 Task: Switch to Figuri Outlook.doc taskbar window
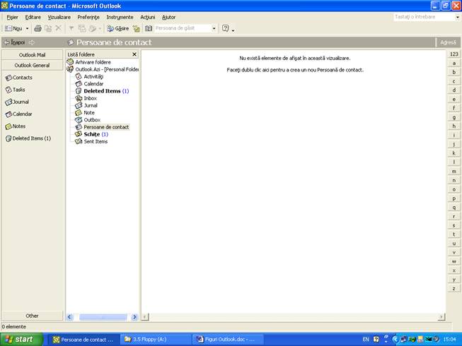point(228,340)
